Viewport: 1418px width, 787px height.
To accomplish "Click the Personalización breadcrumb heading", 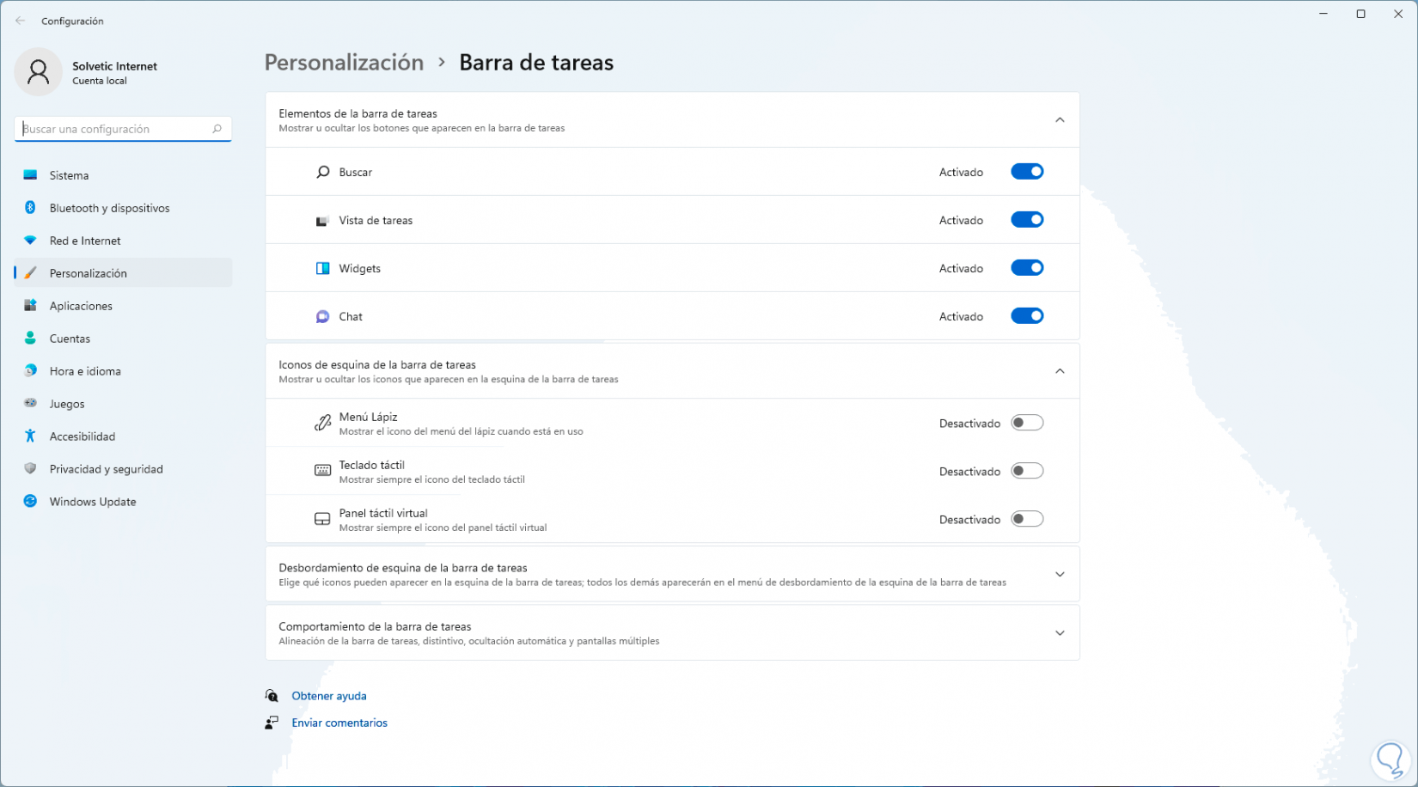I will pos(344,63).
